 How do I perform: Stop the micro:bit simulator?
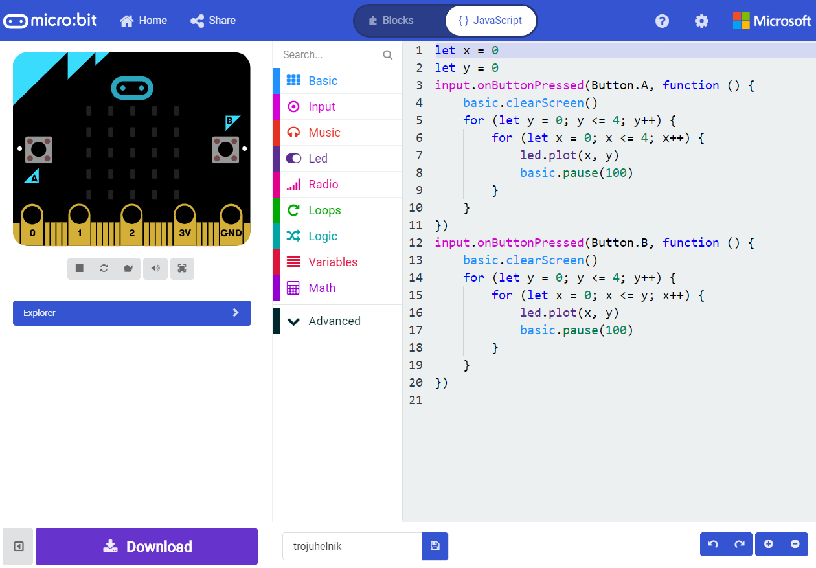78,268
